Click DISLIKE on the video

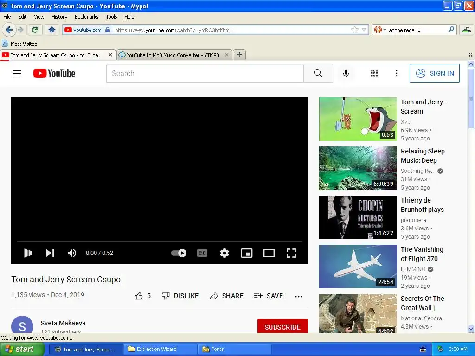(180, 296)
